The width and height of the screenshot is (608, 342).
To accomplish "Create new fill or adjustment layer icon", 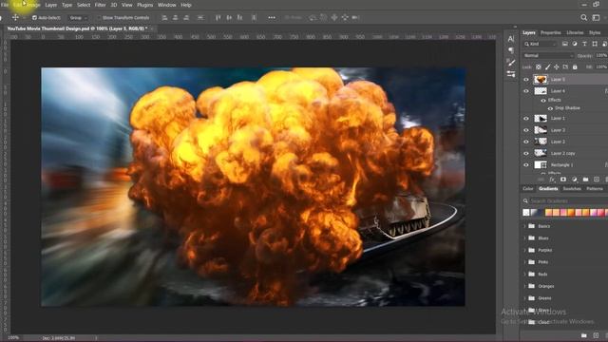I will pyautogui.click(x=574, y=180).
